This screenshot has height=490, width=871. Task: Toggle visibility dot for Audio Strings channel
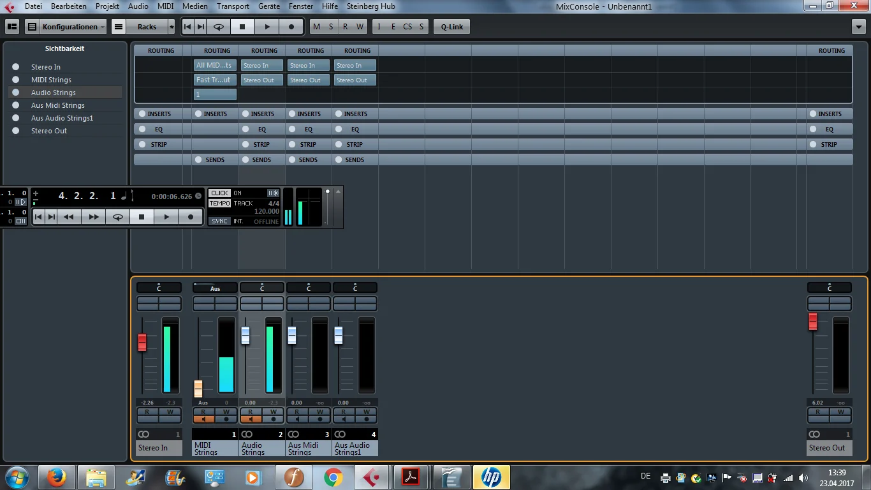(16, 93)
